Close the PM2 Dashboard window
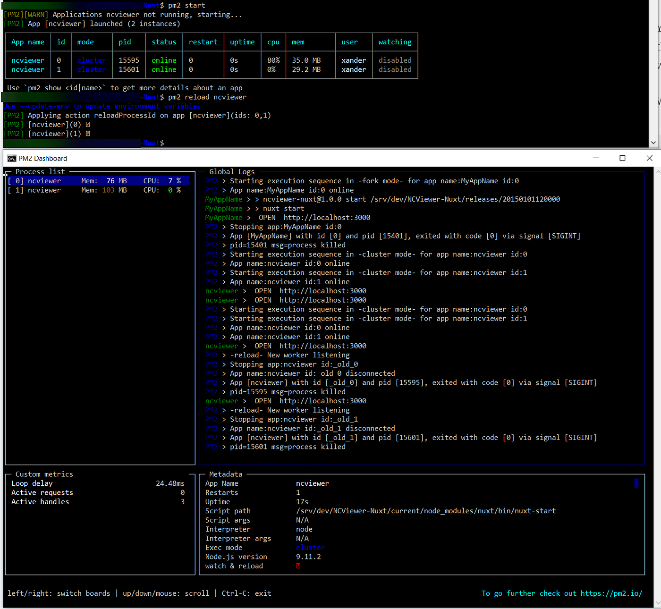661x609 pixels. (649, 158)
